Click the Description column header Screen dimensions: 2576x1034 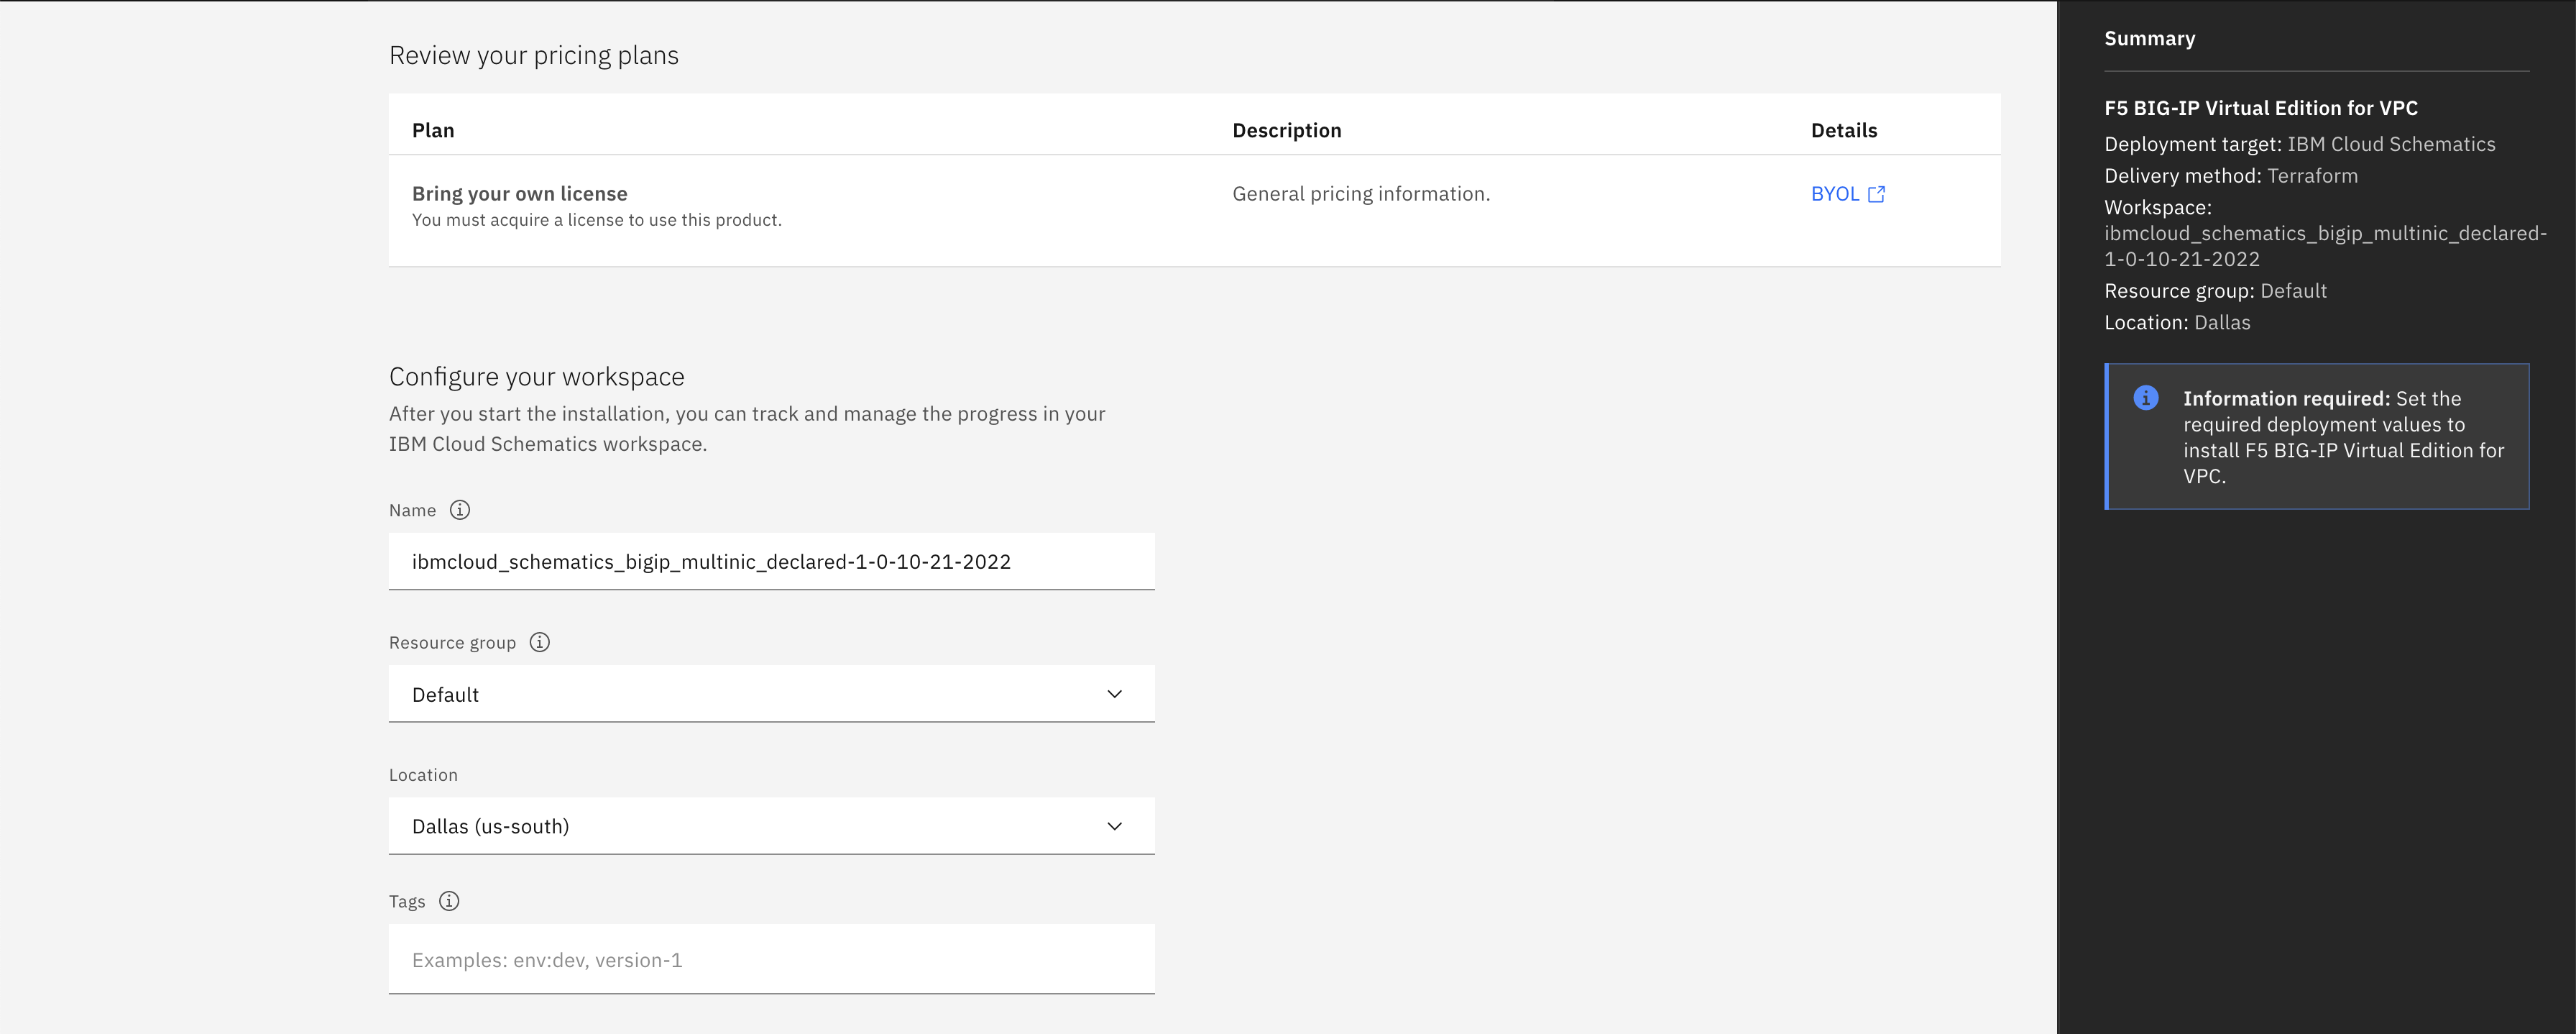click(x=1286, y=130)
